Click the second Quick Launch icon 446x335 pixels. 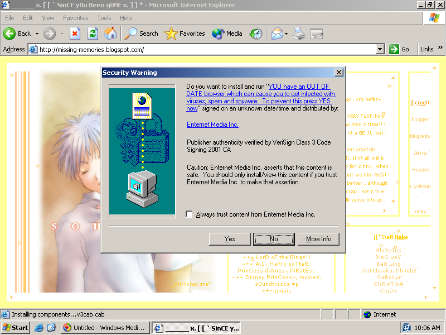51,328
